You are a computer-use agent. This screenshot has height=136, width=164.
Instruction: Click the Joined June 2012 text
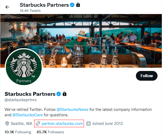[108, 124]
